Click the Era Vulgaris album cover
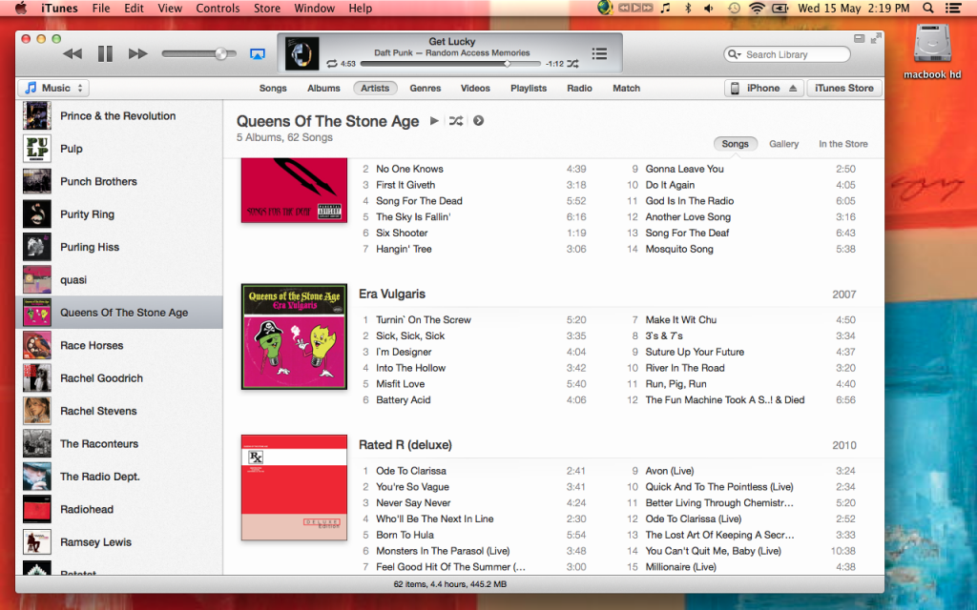The width and height of the screenshot is (977, 610). click(294, 336)
